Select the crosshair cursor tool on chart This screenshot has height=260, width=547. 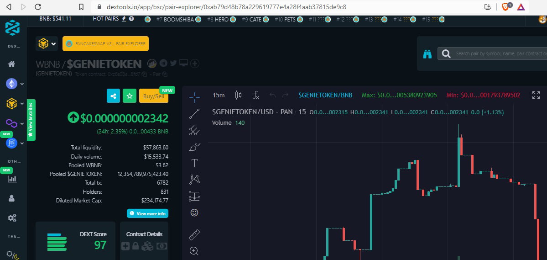(194, 97)
